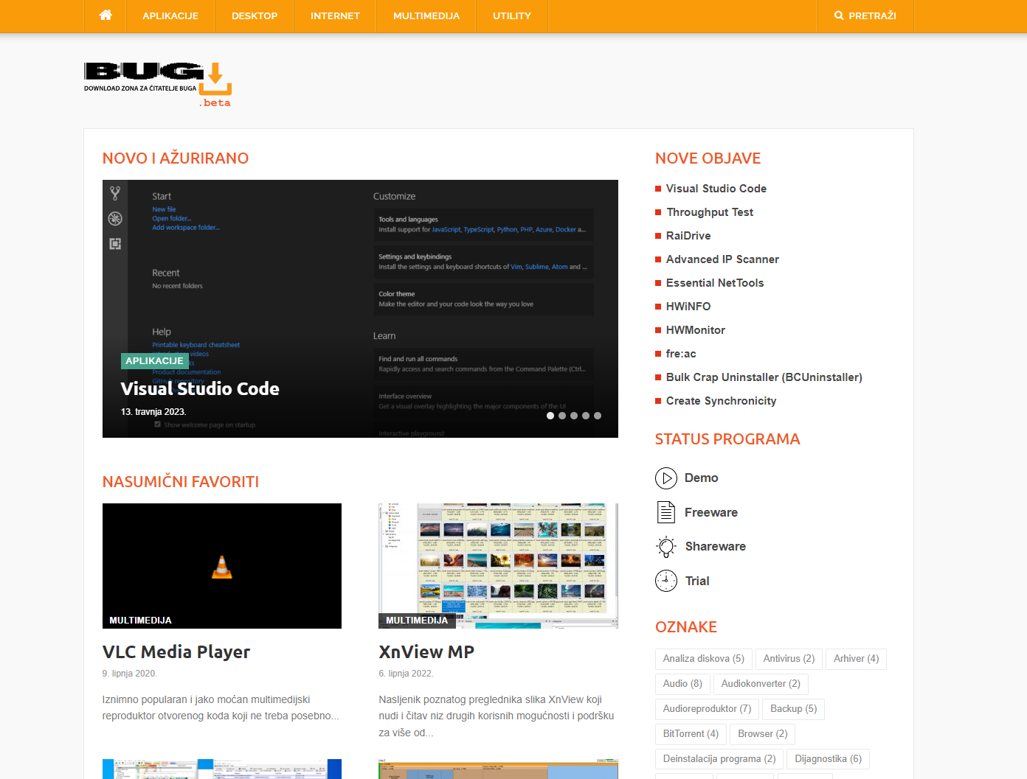Open the Bulk Crap Uninstaller post
1027x779 pixels.
pyautogui.click(x=764, y=377)
